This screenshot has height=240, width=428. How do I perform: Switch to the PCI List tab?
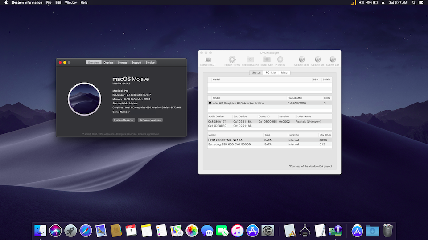tap(271, 72)
